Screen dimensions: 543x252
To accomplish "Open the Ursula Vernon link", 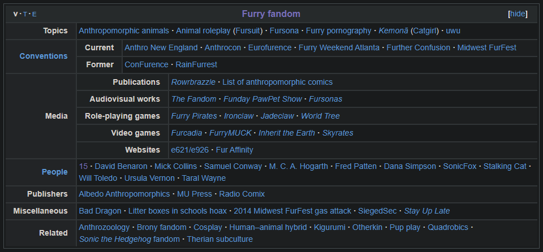I will pyautogui.click(x=149, y=179).
